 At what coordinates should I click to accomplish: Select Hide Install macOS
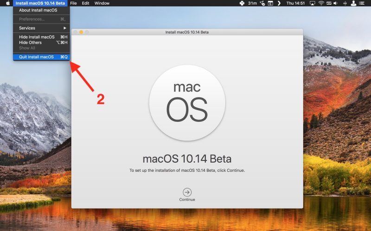(x=41, y=37)
